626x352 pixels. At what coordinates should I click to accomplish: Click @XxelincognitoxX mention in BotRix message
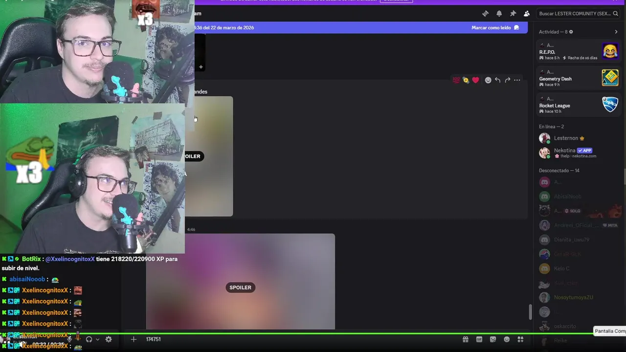click(x=70, y=259)
